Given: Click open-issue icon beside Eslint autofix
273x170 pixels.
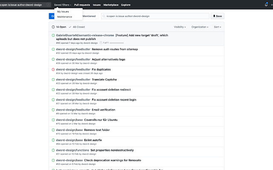Looking at the screenshot, I should [53, 139].
